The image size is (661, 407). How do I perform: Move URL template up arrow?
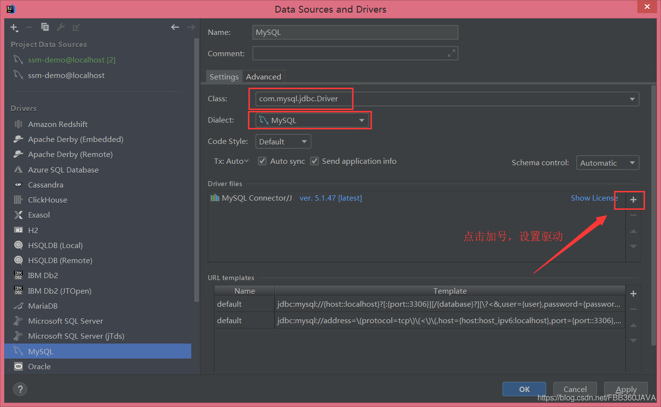coord(633,325)
